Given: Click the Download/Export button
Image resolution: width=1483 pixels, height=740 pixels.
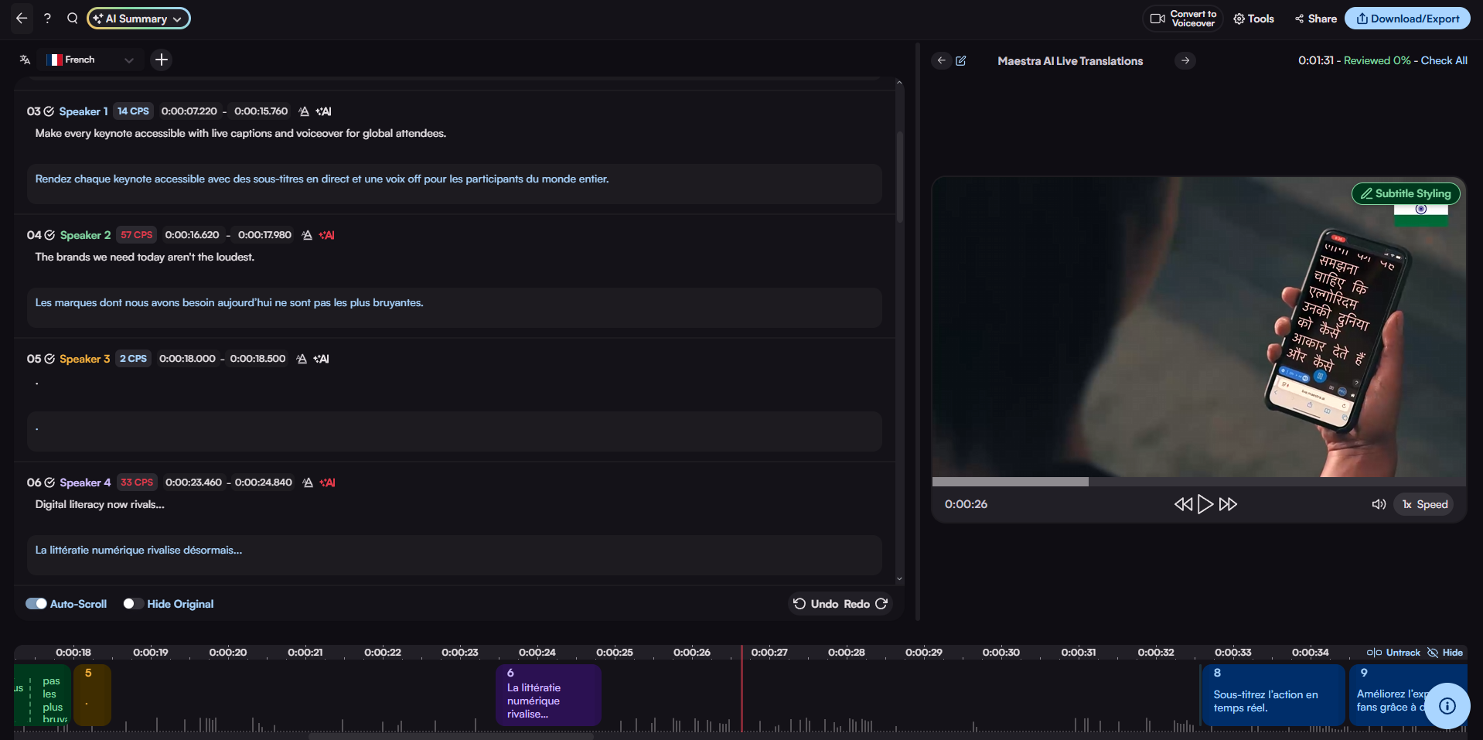Looking at the screenshot, I should click(1407, 19).
